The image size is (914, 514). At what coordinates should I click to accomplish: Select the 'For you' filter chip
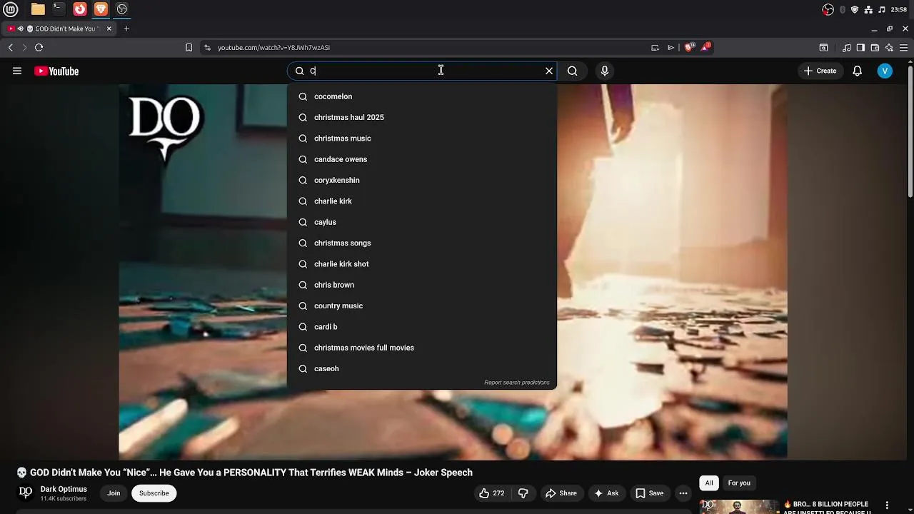coord(739,483)
